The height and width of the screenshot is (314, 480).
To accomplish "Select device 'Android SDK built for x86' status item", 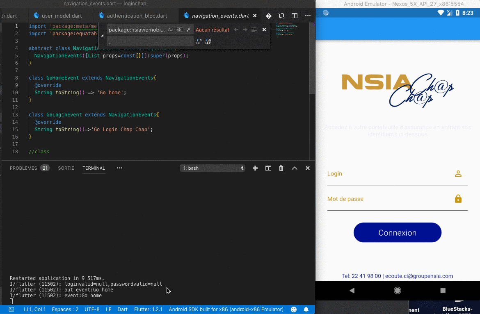I will click(226, 309).
